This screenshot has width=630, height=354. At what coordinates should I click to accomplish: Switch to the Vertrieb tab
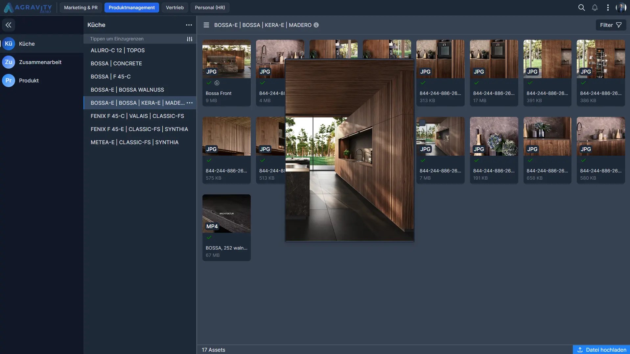(175, 7)
